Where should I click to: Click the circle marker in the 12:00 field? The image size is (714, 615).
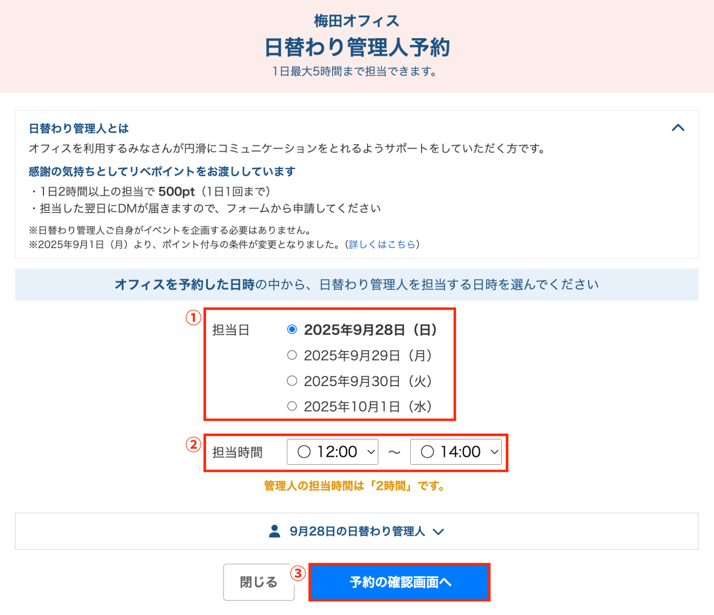pos(304,452)
